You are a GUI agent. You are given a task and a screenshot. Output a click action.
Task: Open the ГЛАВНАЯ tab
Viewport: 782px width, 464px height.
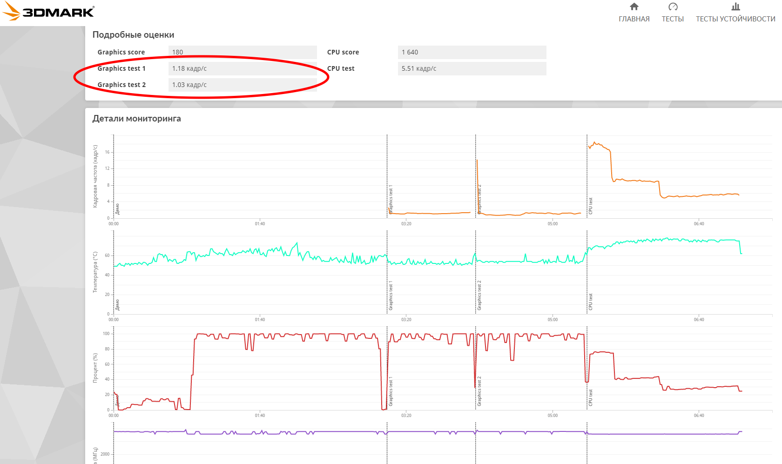point(634,19)
